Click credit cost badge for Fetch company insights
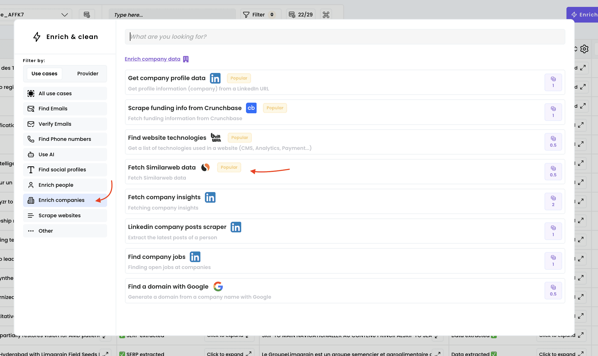This screenshot has width=598, height=356. [553, 201]
